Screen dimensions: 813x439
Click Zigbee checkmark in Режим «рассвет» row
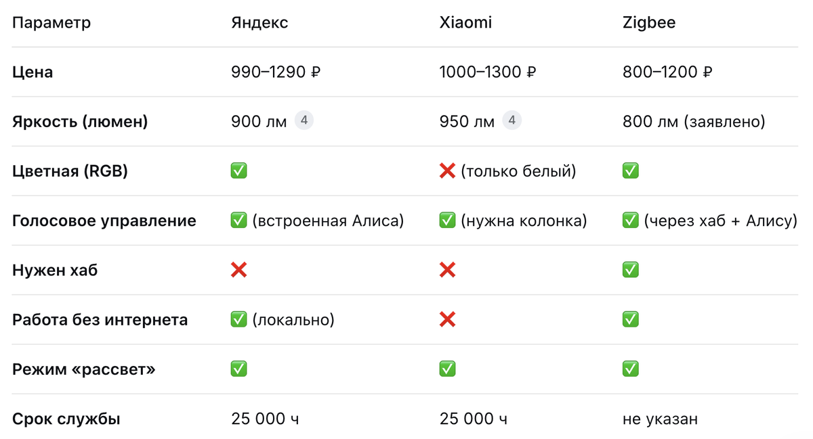coord(631,369)
